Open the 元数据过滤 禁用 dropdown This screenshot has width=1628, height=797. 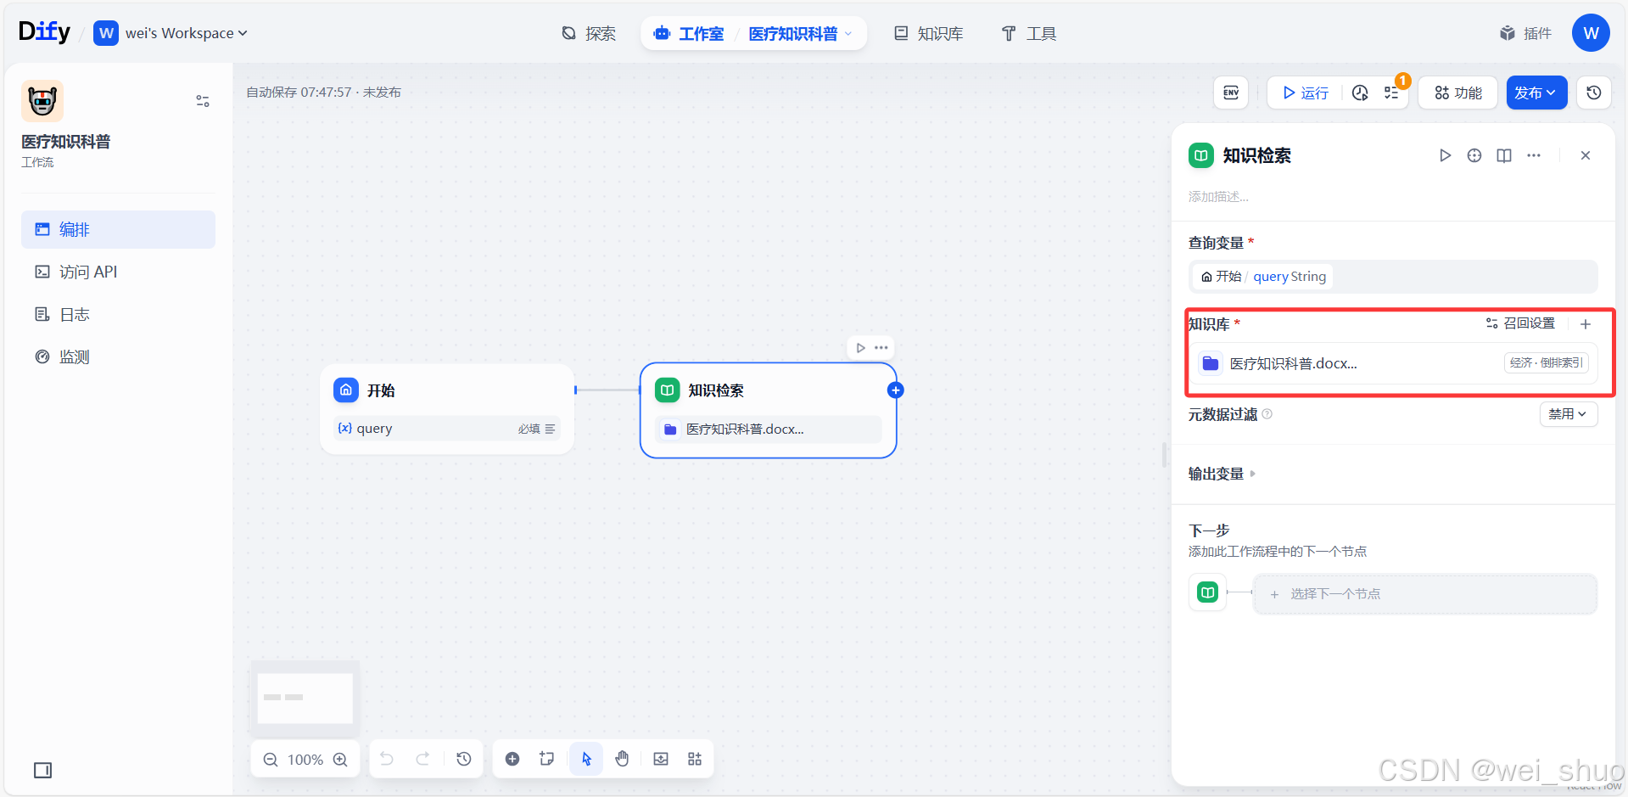[1568, 414]
